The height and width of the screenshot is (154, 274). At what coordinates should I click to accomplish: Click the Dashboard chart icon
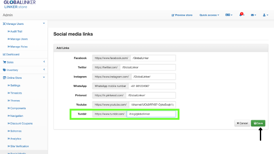[x=4, y=54]
